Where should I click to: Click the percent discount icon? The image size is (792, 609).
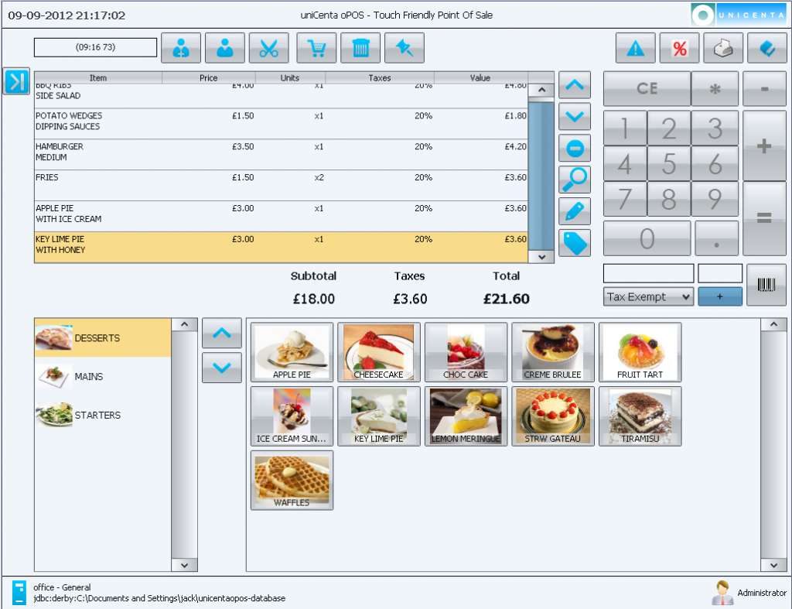[x=679, y=48]
